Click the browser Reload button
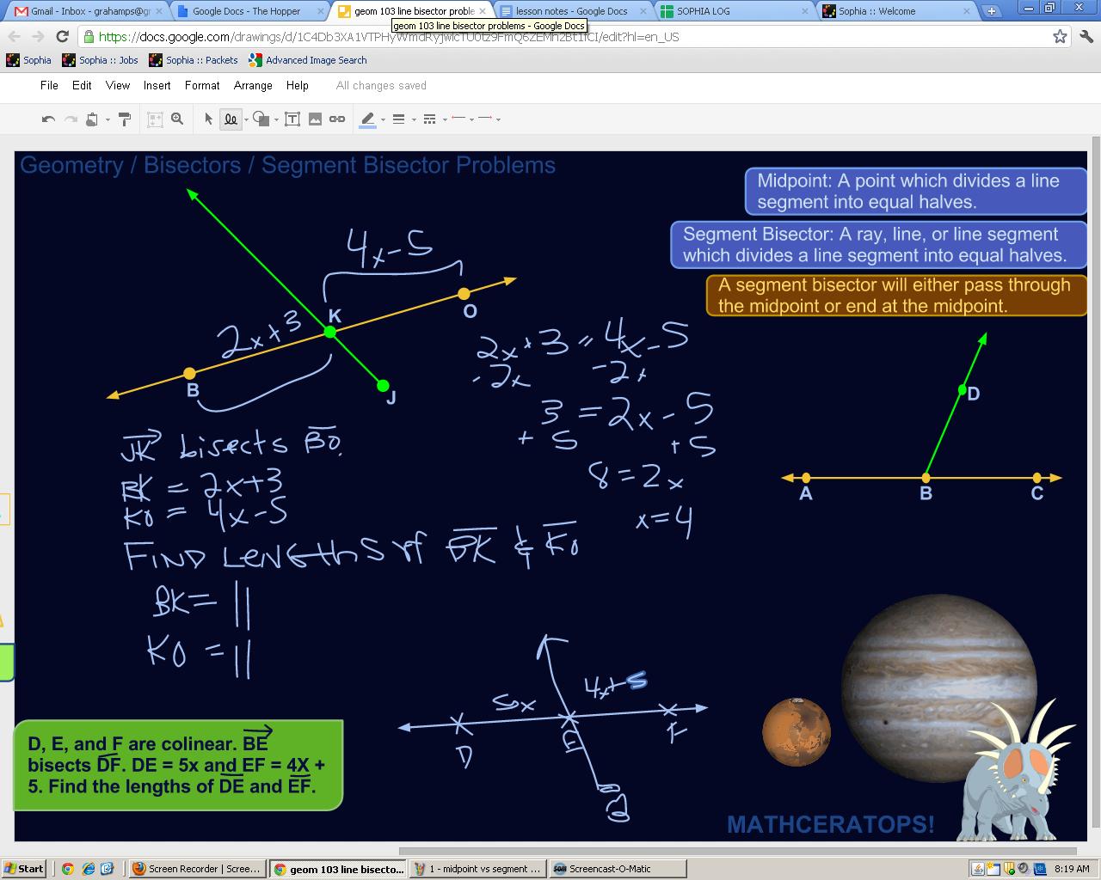The width and height of the screenshot is (1101, 880). pyautogui.click(x=62, y=36)
